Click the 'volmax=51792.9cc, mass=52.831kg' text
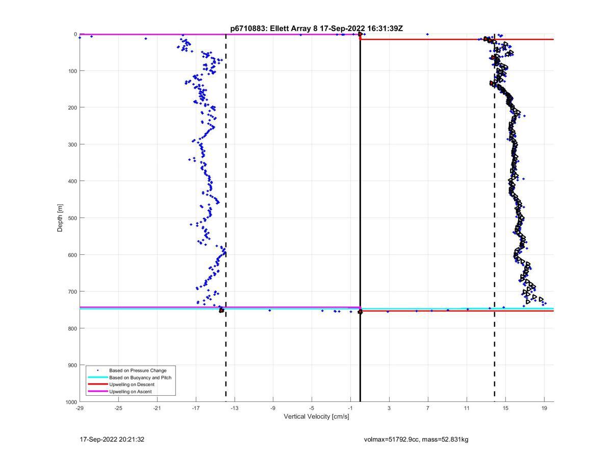 tap(416, 440)
